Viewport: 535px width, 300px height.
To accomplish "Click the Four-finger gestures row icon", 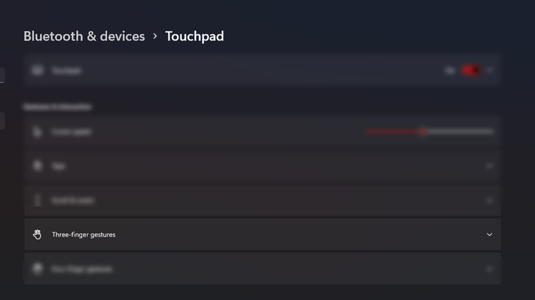I will [38, 269].
